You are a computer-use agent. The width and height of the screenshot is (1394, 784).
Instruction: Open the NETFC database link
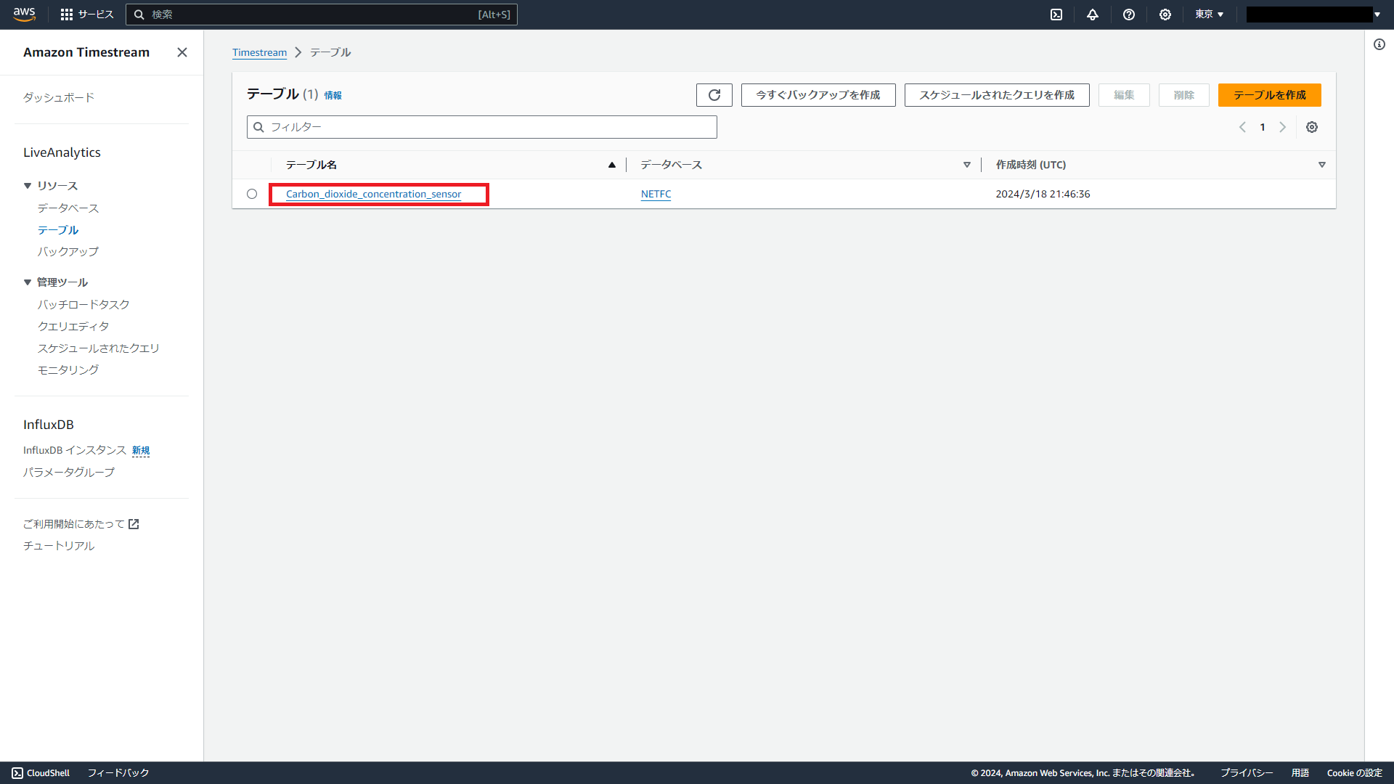(x=656, y=194)
